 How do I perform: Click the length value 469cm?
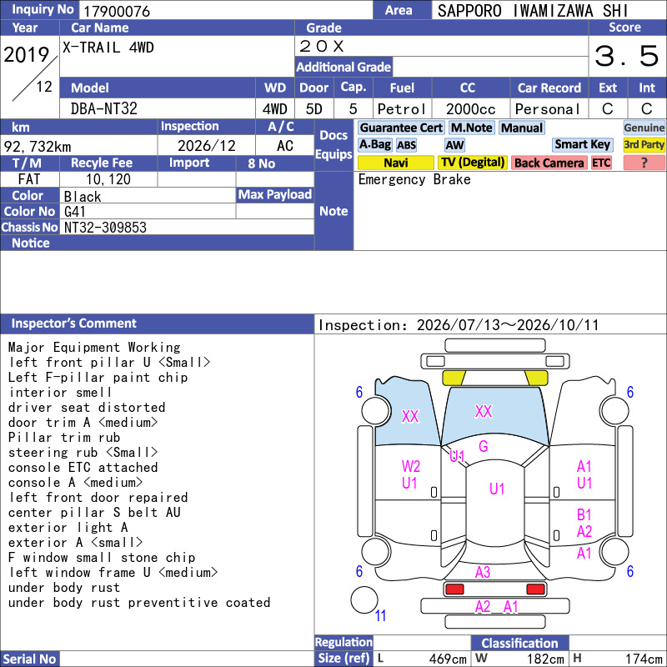point(448,659)
